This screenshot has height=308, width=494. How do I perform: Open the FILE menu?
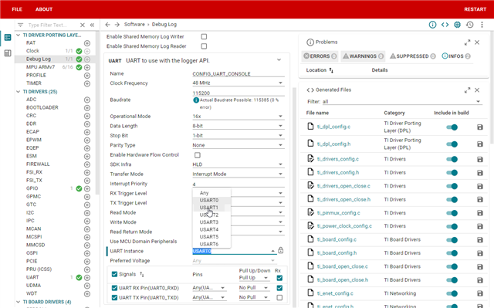point(17,9)
